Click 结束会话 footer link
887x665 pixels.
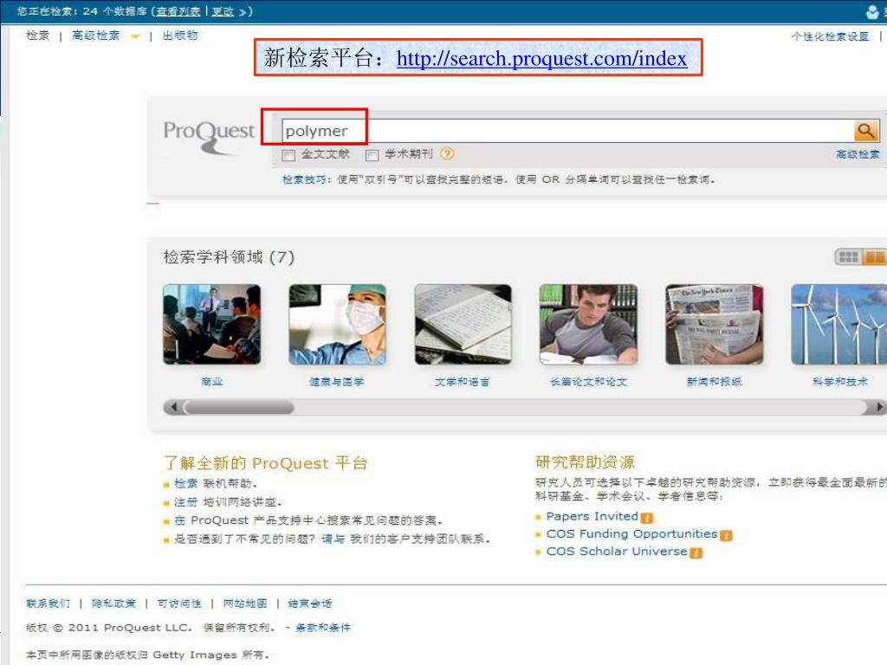pyautogui.click(x=310, y=604)
